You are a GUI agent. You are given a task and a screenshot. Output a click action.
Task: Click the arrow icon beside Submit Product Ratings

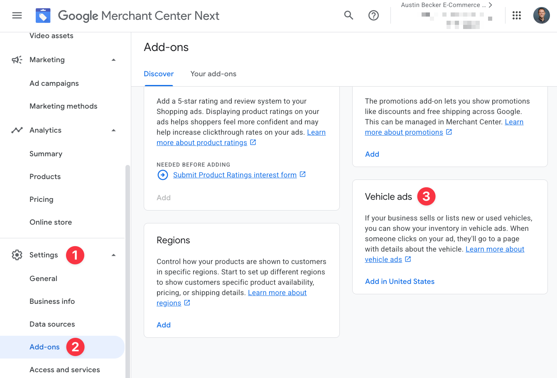(163, 175)
